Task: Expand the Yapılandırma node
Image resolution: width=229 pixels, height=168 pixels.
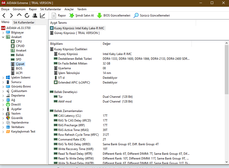Action: 3,122
